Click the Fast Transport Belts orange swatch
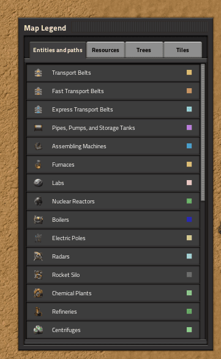The width and height of the screenshot is (221, 359). coord(189,91)
